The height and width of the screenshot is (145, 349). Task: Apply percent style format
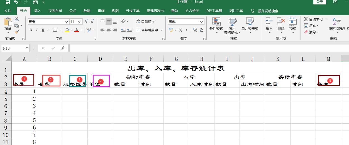180,30
